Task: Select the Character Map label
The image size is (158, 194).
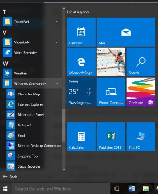Action: pos(29,94)
